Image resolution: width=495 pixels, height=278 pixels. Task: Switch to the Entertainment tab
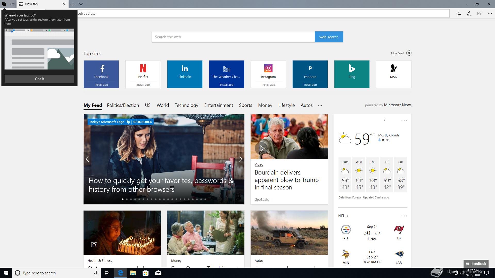(219, 105)
